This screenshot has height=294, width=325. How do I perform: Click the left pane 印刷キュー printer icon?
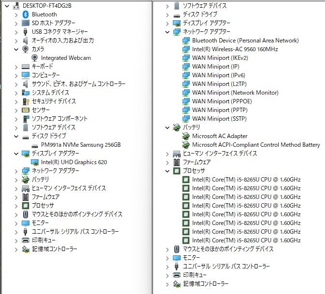pos(25,240)
